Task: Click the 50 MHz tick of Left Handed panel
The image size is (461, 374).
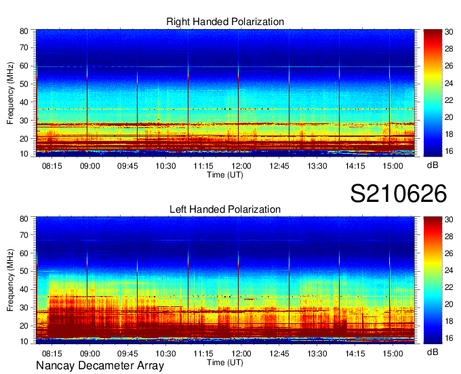Action: pos(24,272)
